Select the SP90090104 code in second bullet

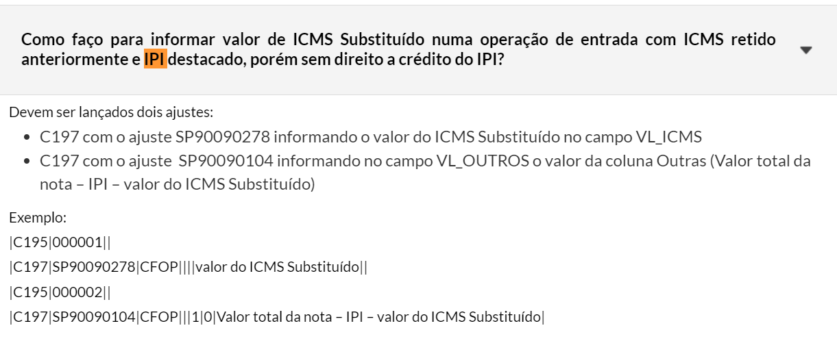230,162
